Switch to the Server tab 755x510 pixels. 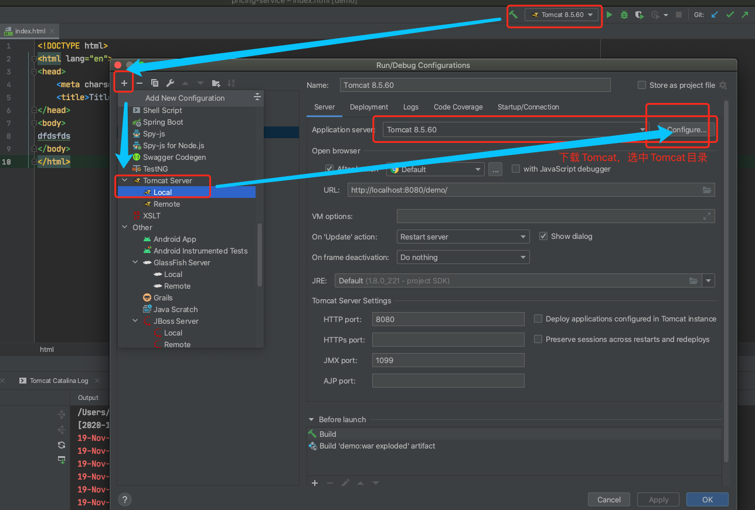coord(325,107)
